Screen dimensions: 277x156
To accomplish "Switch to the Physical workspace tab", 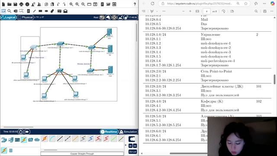I will pos(26,17).
